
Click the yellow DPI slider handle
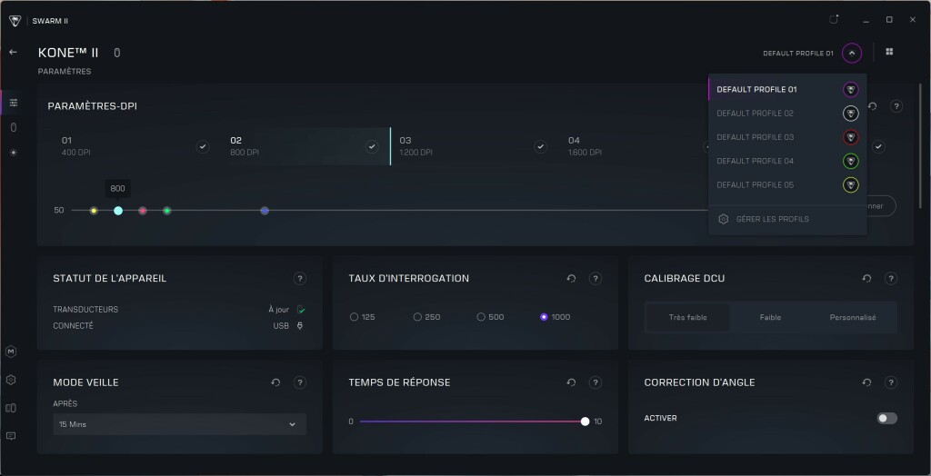[x=94, y=211]
